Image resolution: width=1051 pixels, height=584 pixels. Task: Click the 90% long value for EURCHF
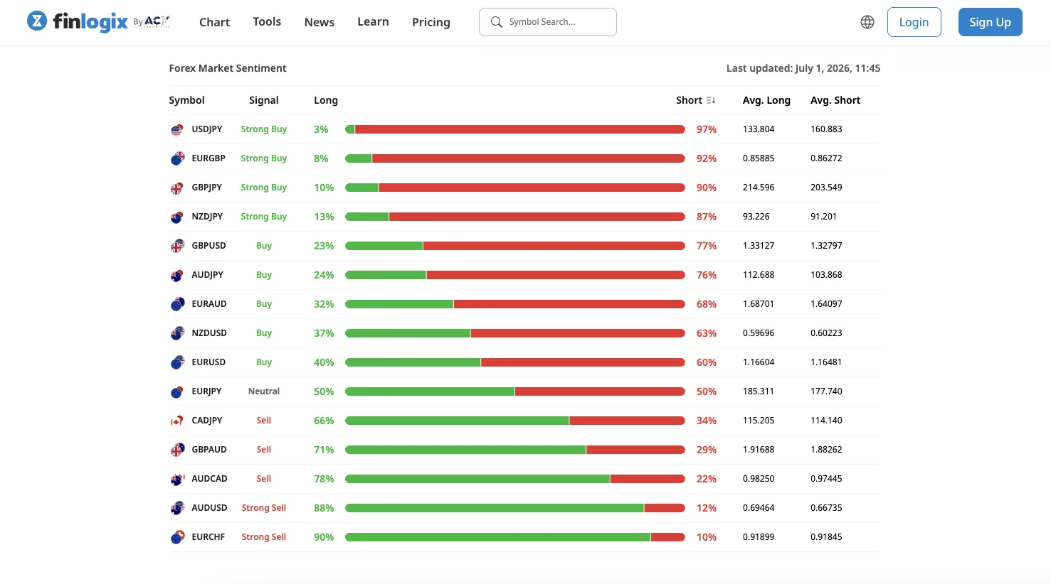(324, 537)
